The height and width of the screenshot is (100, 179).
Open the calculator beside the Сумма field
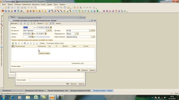[x=32, y=37]
